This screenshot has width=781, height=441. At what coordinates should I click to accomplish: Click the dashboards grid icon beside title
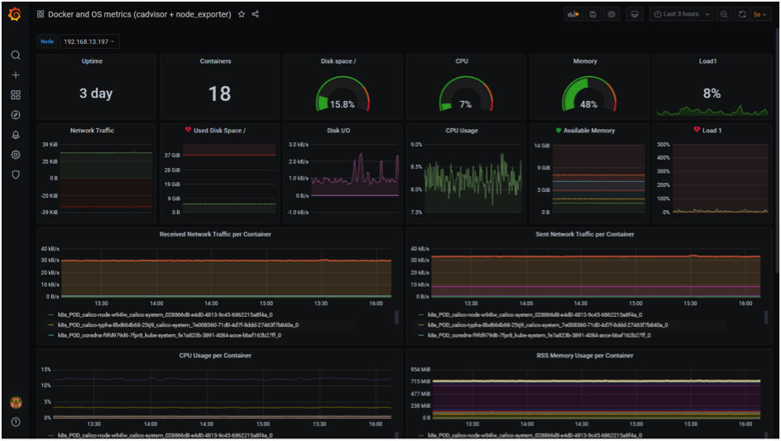tap(41, 14)
